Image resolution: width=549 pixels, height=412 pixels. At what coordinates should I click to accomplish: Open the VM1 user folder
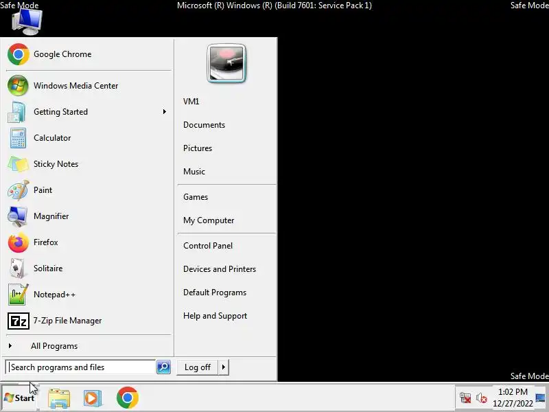191,102
